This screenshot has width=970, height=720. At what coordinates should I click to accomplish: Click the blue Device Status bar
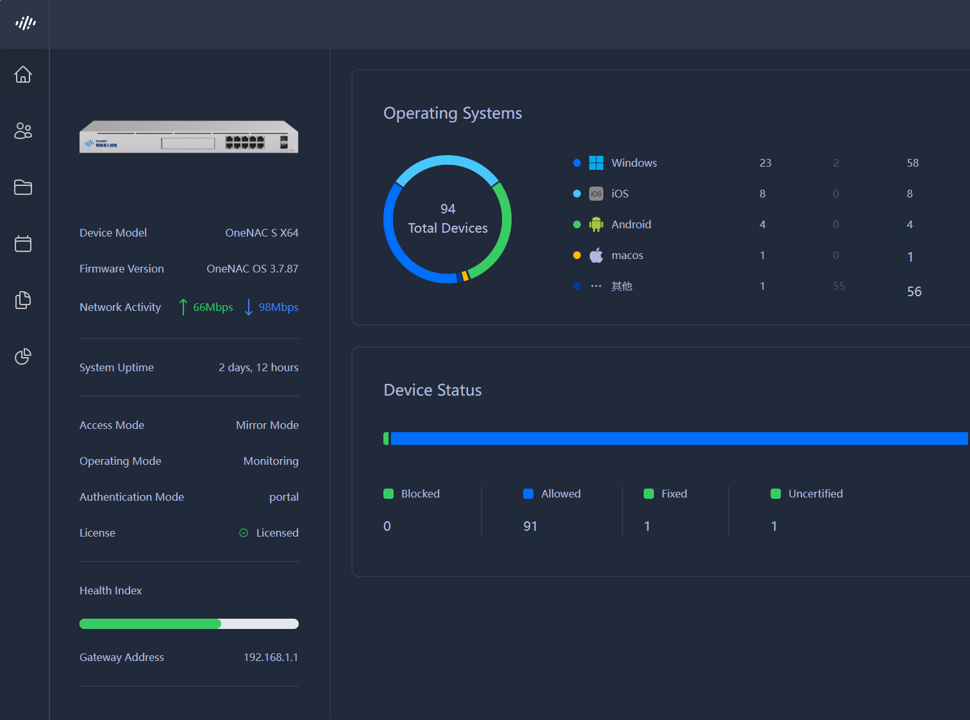[x=678, y=439]
